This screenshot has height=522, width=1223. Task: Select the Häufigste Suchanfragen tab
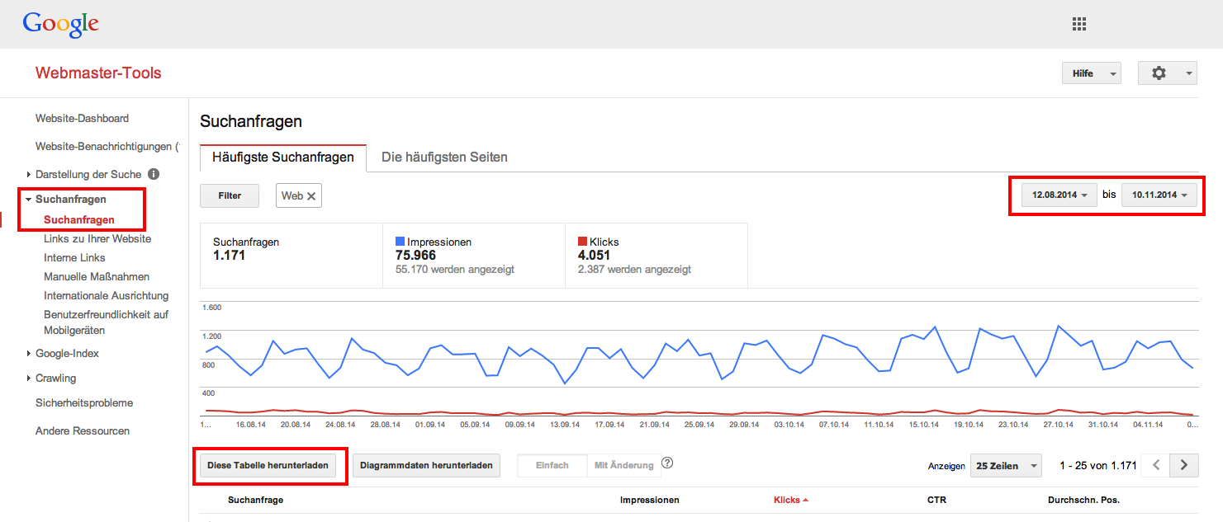283,157
